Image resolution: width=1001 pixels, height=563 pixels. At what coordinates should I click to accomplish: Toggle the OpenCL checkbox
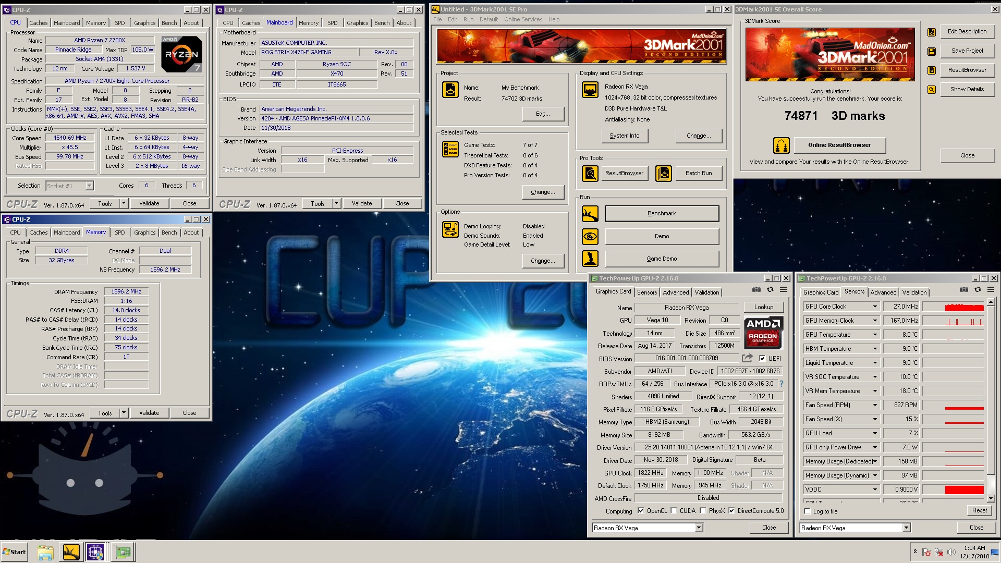click(x=641, y=511)
